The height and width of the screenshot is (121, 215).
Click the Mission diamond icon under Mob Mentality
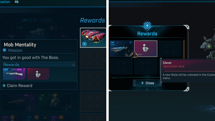click(x=4, y=50)
